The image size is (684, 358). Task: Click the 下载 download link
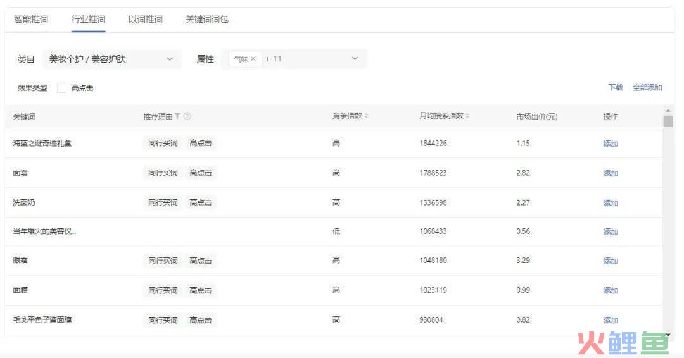coord(615,88)
